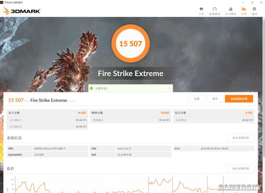265x193 pixels.
Task: Click the Save (保存) button
Action: click(x=215, y=99)
